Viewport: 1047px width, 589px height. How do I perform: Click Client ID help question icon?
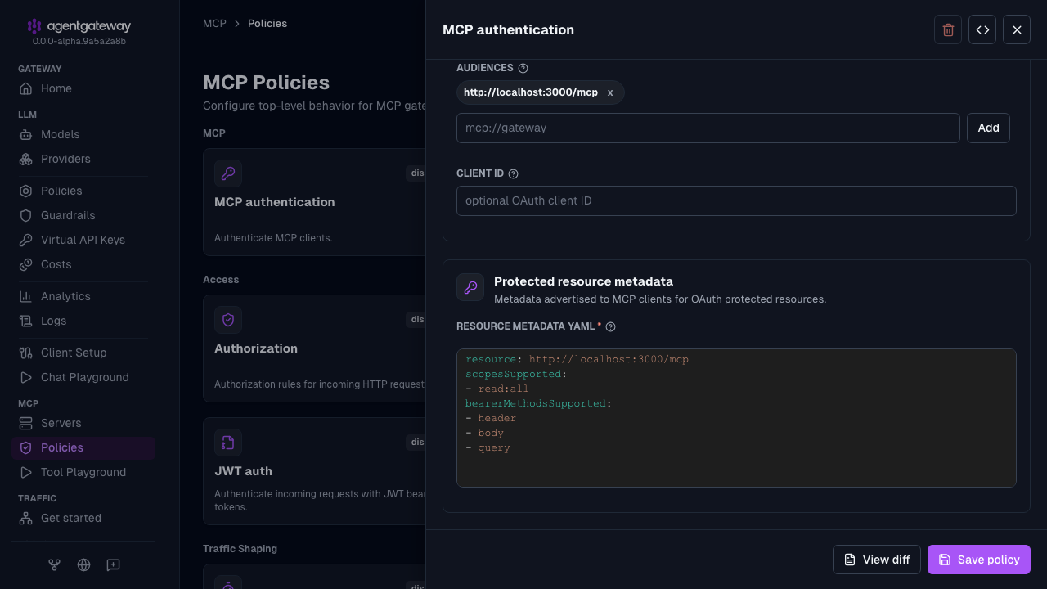point(513,174)
